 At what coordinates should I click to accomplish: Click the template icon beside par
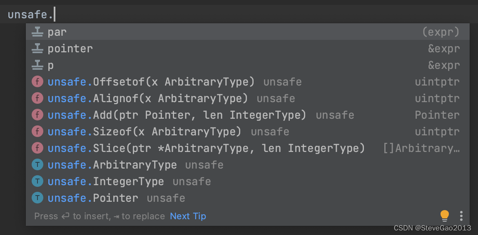click(37, 32)
